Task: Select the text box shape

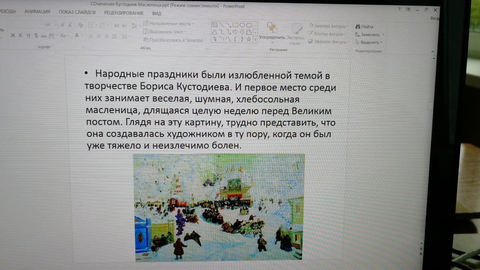Action: [x=215, y=25]
